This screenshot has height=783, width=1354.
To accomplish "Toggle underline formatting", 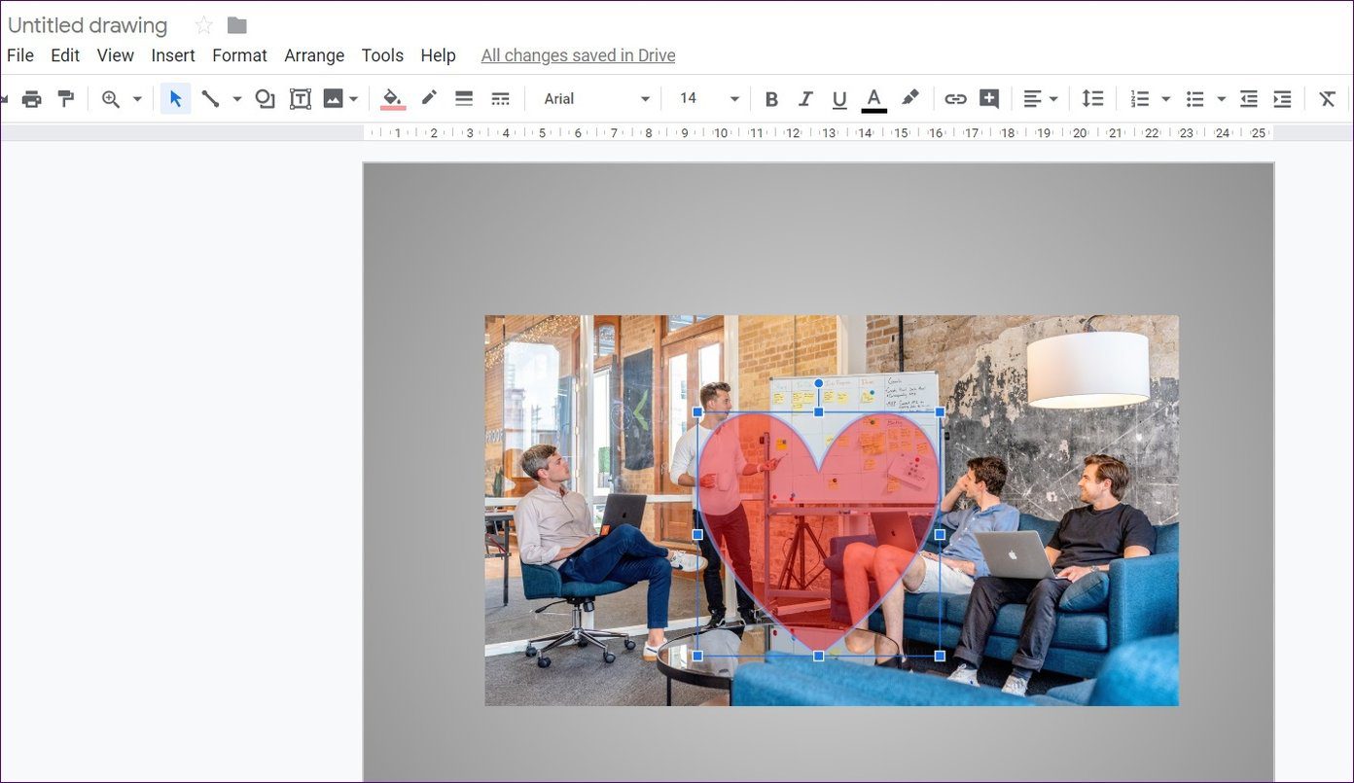I will point(839,98).
